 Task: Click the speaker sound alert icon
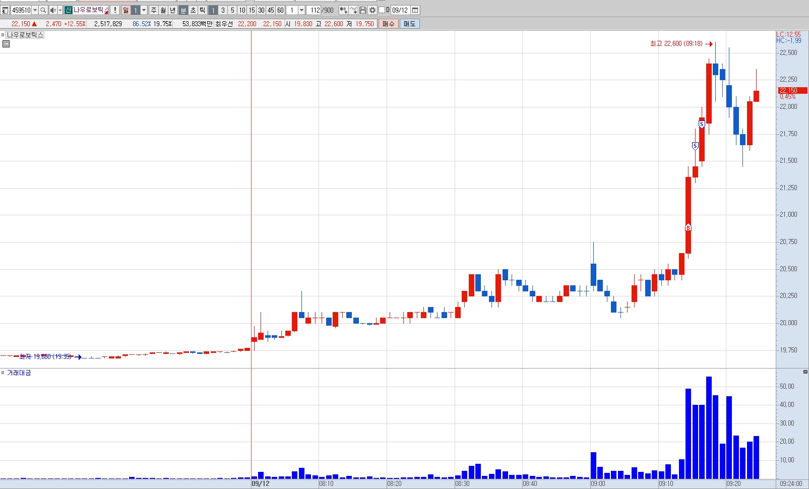tap(53, 10)
